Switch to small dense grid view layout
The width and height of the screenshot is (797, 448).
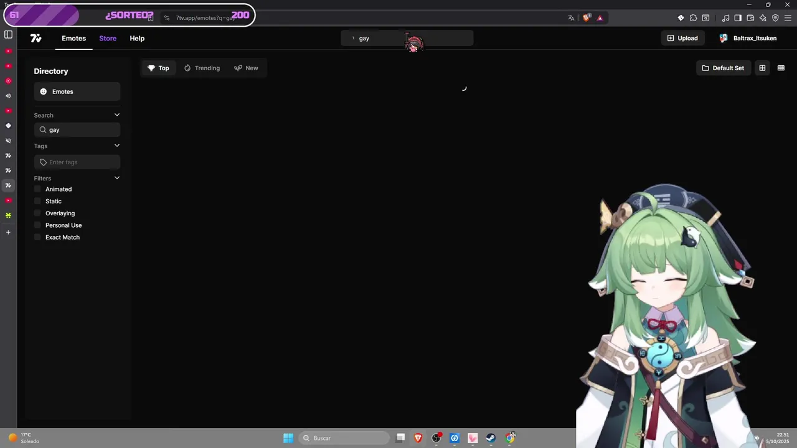(781, 68)
